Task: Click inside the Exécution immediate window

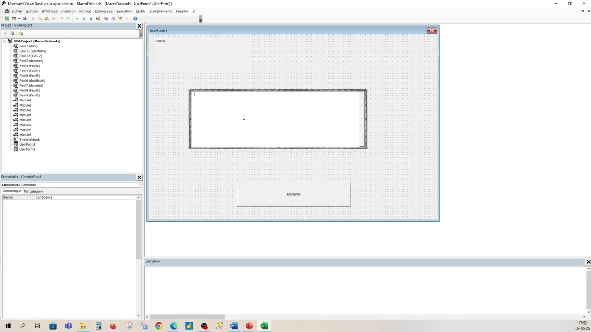Action: pos(365,290)
